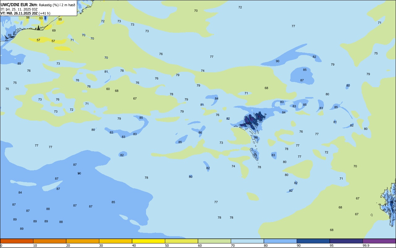Click the legend tick label "20"
This screenshot has height=248, width=396.
[x=68, y=246]
